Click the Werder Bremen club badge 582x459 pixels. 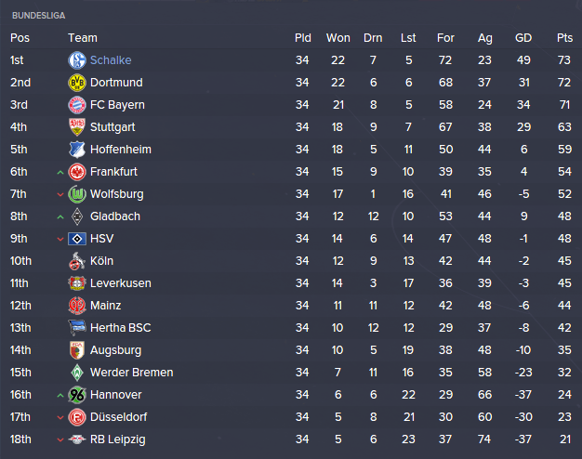click(77, 373)
